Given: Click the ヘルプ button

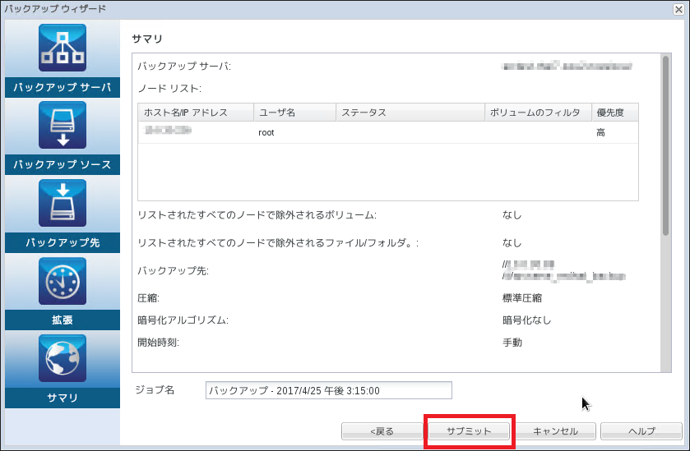Looking at the screenshot, I should pyautogui.click(x=641, y=431).
